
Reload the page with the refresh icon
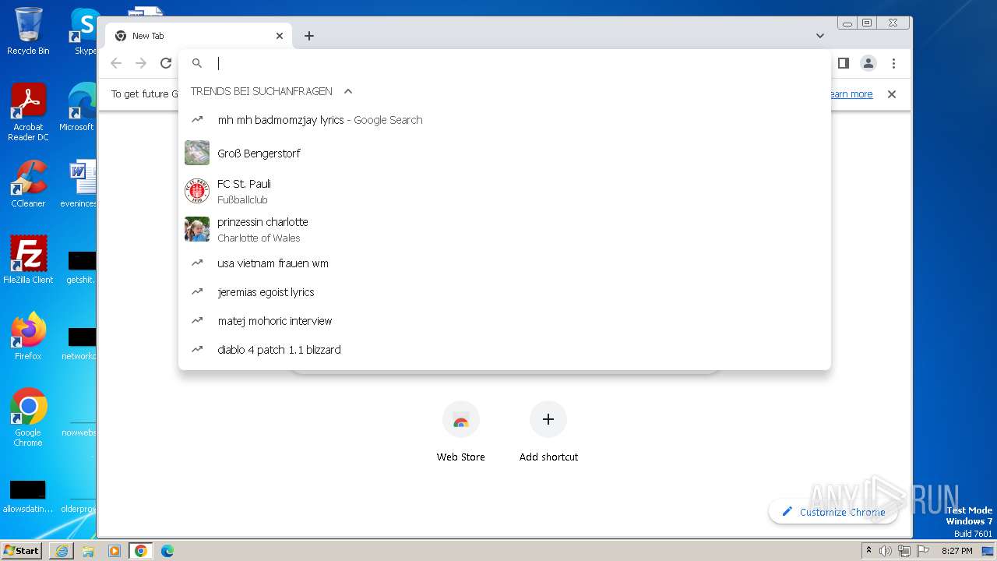(166, 63)
